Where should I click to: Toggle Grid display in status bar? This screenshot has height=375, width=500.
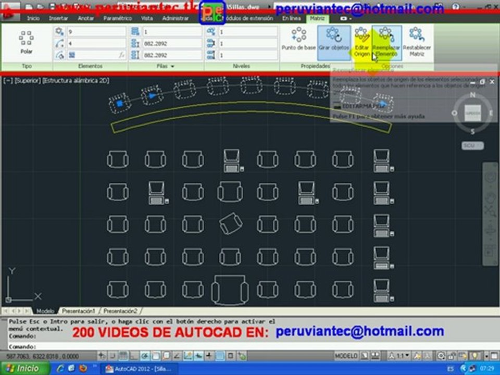[x=123, y=356]
